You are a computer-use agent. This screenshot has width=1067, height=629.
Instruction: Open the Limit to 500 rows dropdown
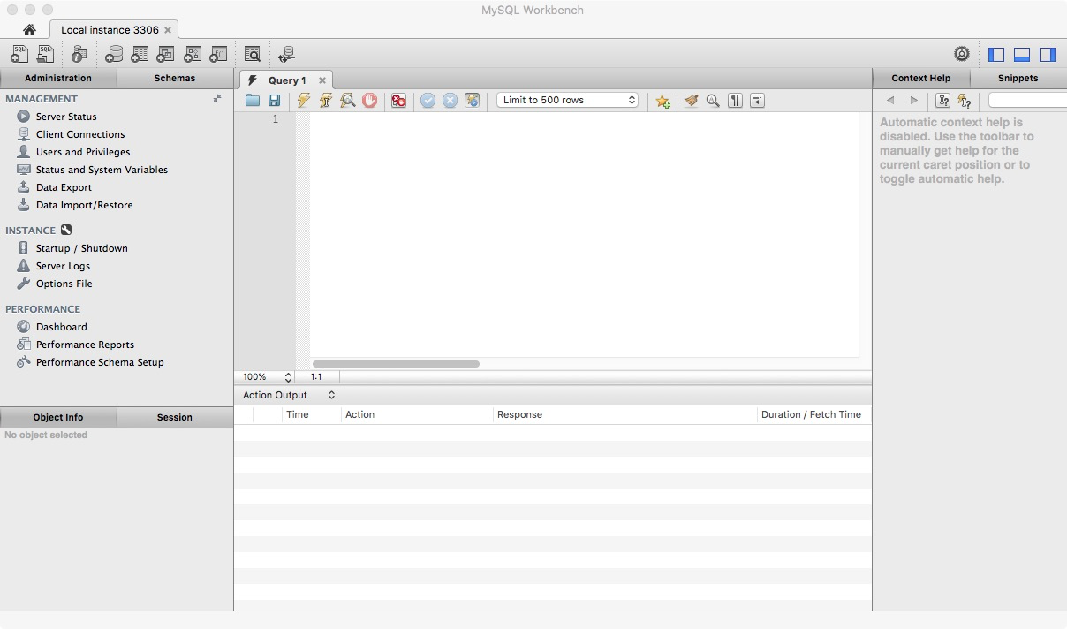(x=568, y=100)
